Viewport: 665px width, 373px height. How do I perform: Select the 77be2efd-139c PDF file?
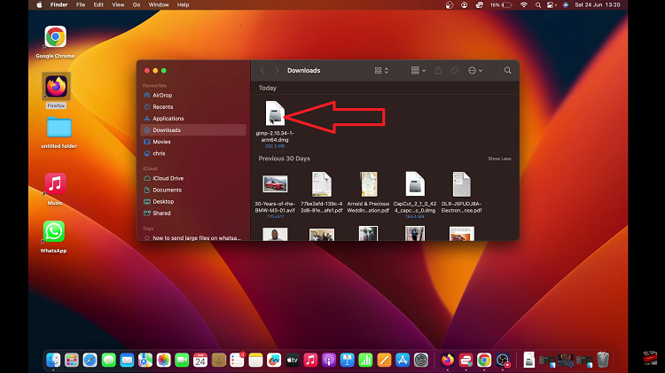[322, 184]
